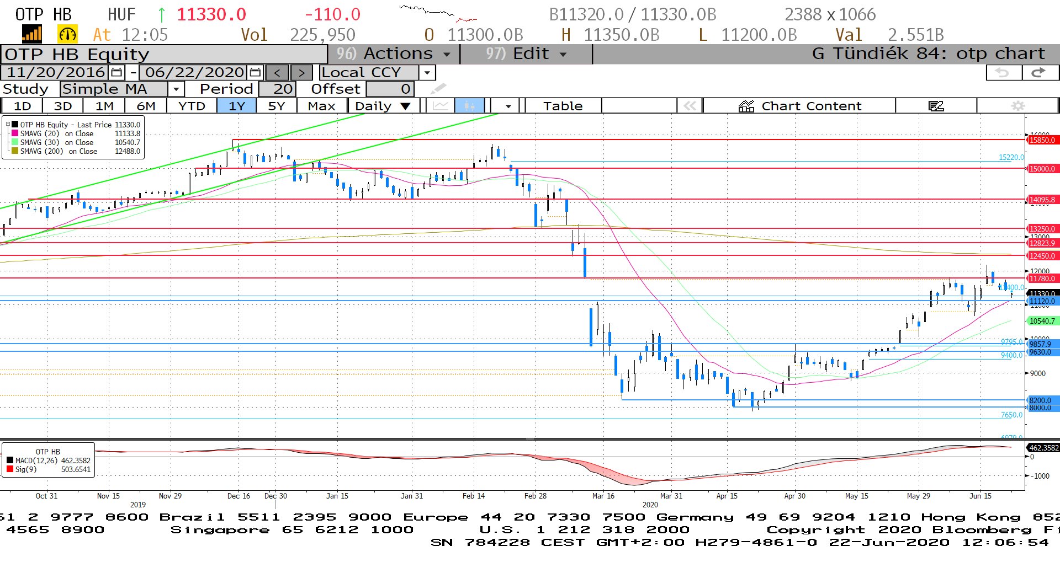Select the Max range tab
The height and width of the screenshot is (573, 1060).
coord(322,106)
